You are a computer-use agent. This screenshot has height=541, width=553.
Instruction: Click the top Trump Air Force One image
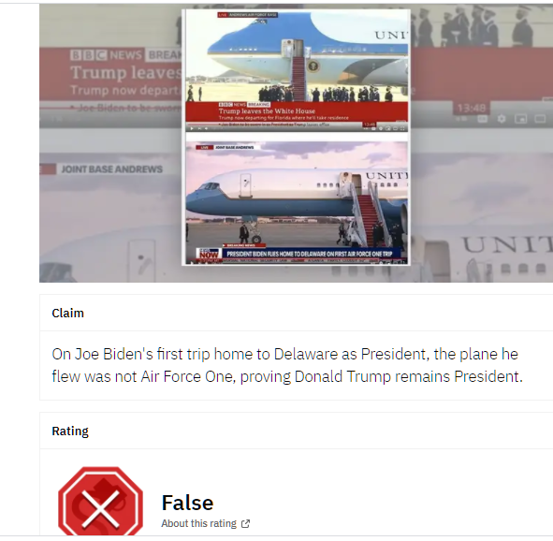point(297,71)
